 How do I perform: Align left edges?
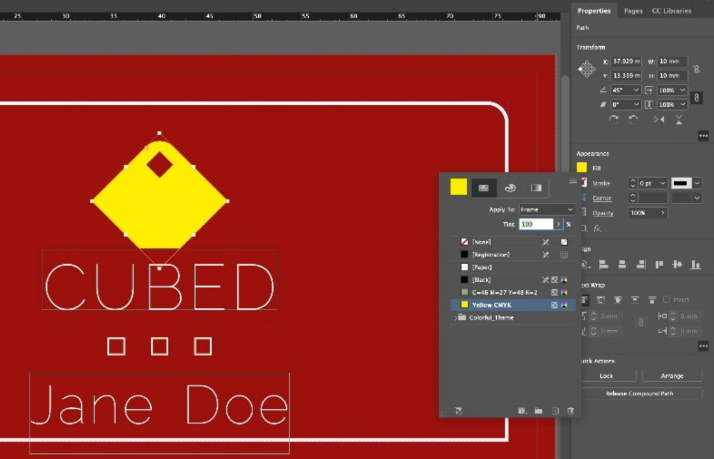pos(603,264)
